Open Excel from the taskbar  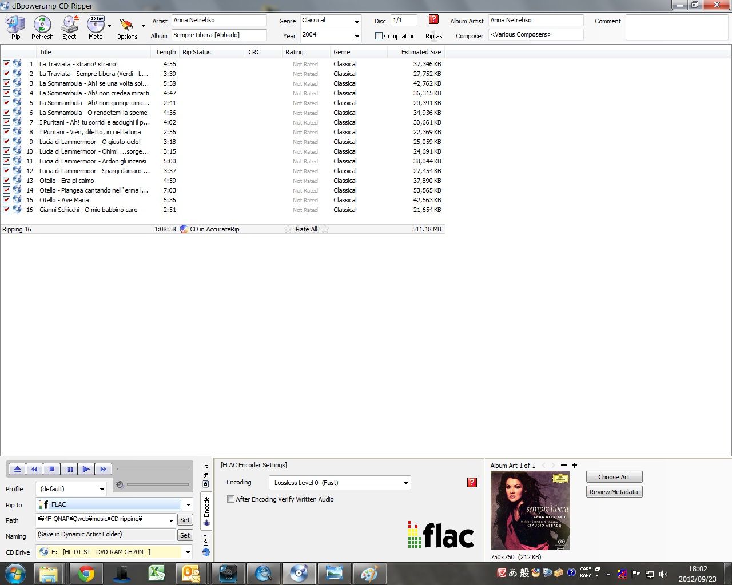click(157, 574)
